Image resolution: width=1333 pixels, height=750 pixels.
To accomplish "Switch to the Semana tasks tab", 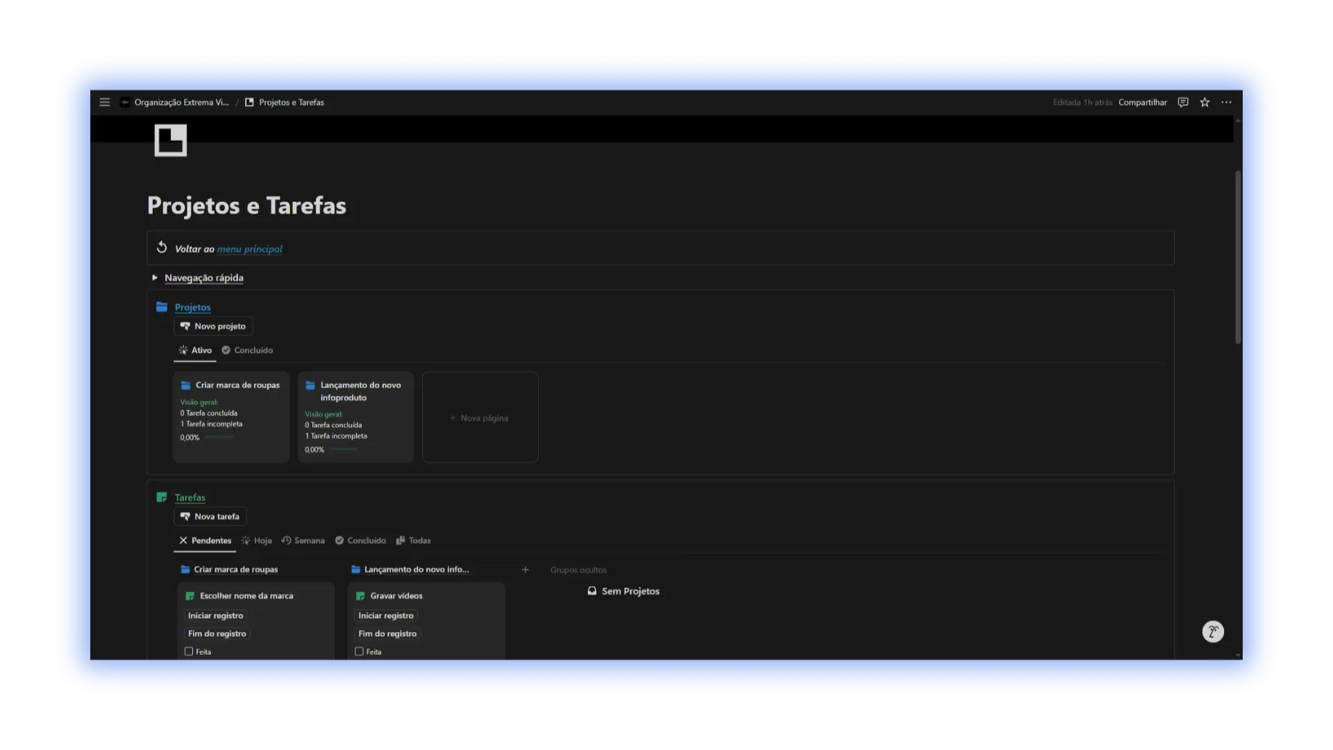I will coord(303,540).
